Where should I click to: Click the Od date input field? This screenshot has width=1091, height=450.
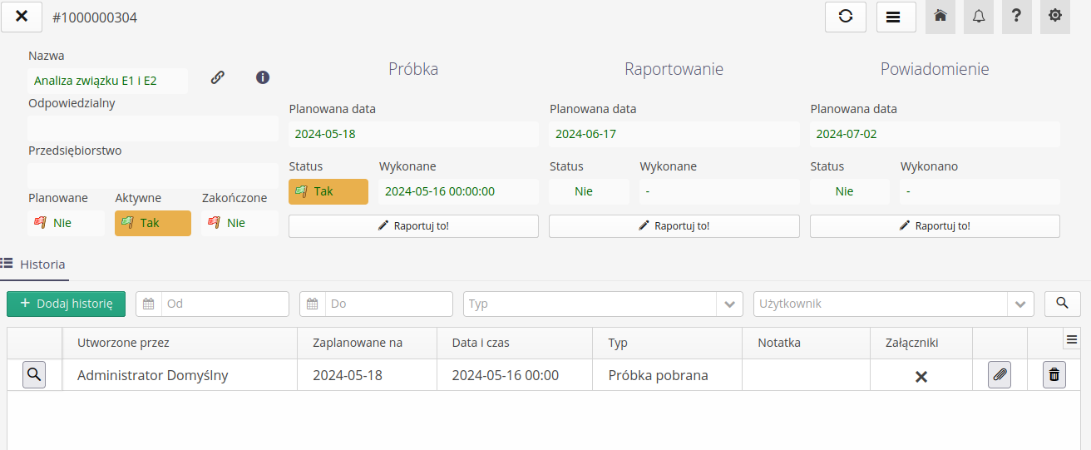pos(225,304)
